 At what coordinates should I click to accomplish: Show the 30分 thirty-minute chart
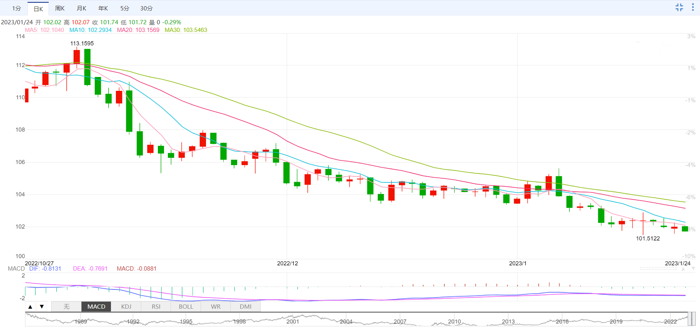click(146, 8)
